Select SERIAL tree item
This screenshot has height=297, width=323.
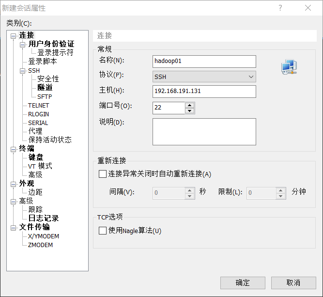point(38,123)
